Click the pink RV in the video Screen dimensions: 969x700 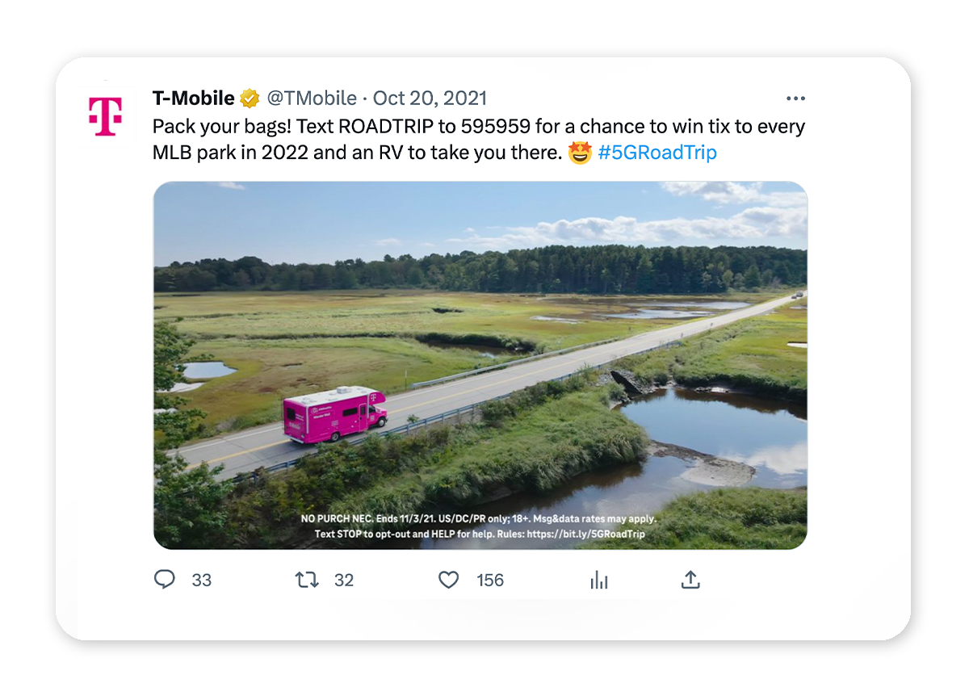(x=334, y=414)
